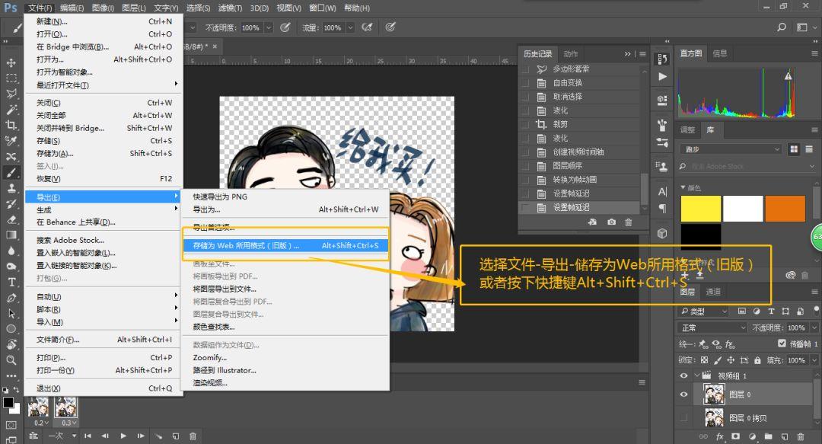Image resolution: width=822 pixels, height=444 pixels.
Task: Select the Crop tool in toolbar
Action: 11,125
